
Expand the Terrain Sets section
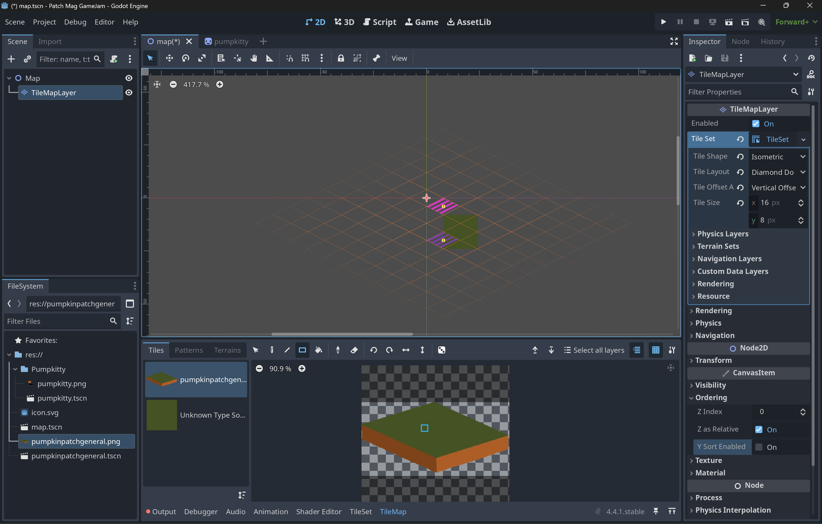718,246
